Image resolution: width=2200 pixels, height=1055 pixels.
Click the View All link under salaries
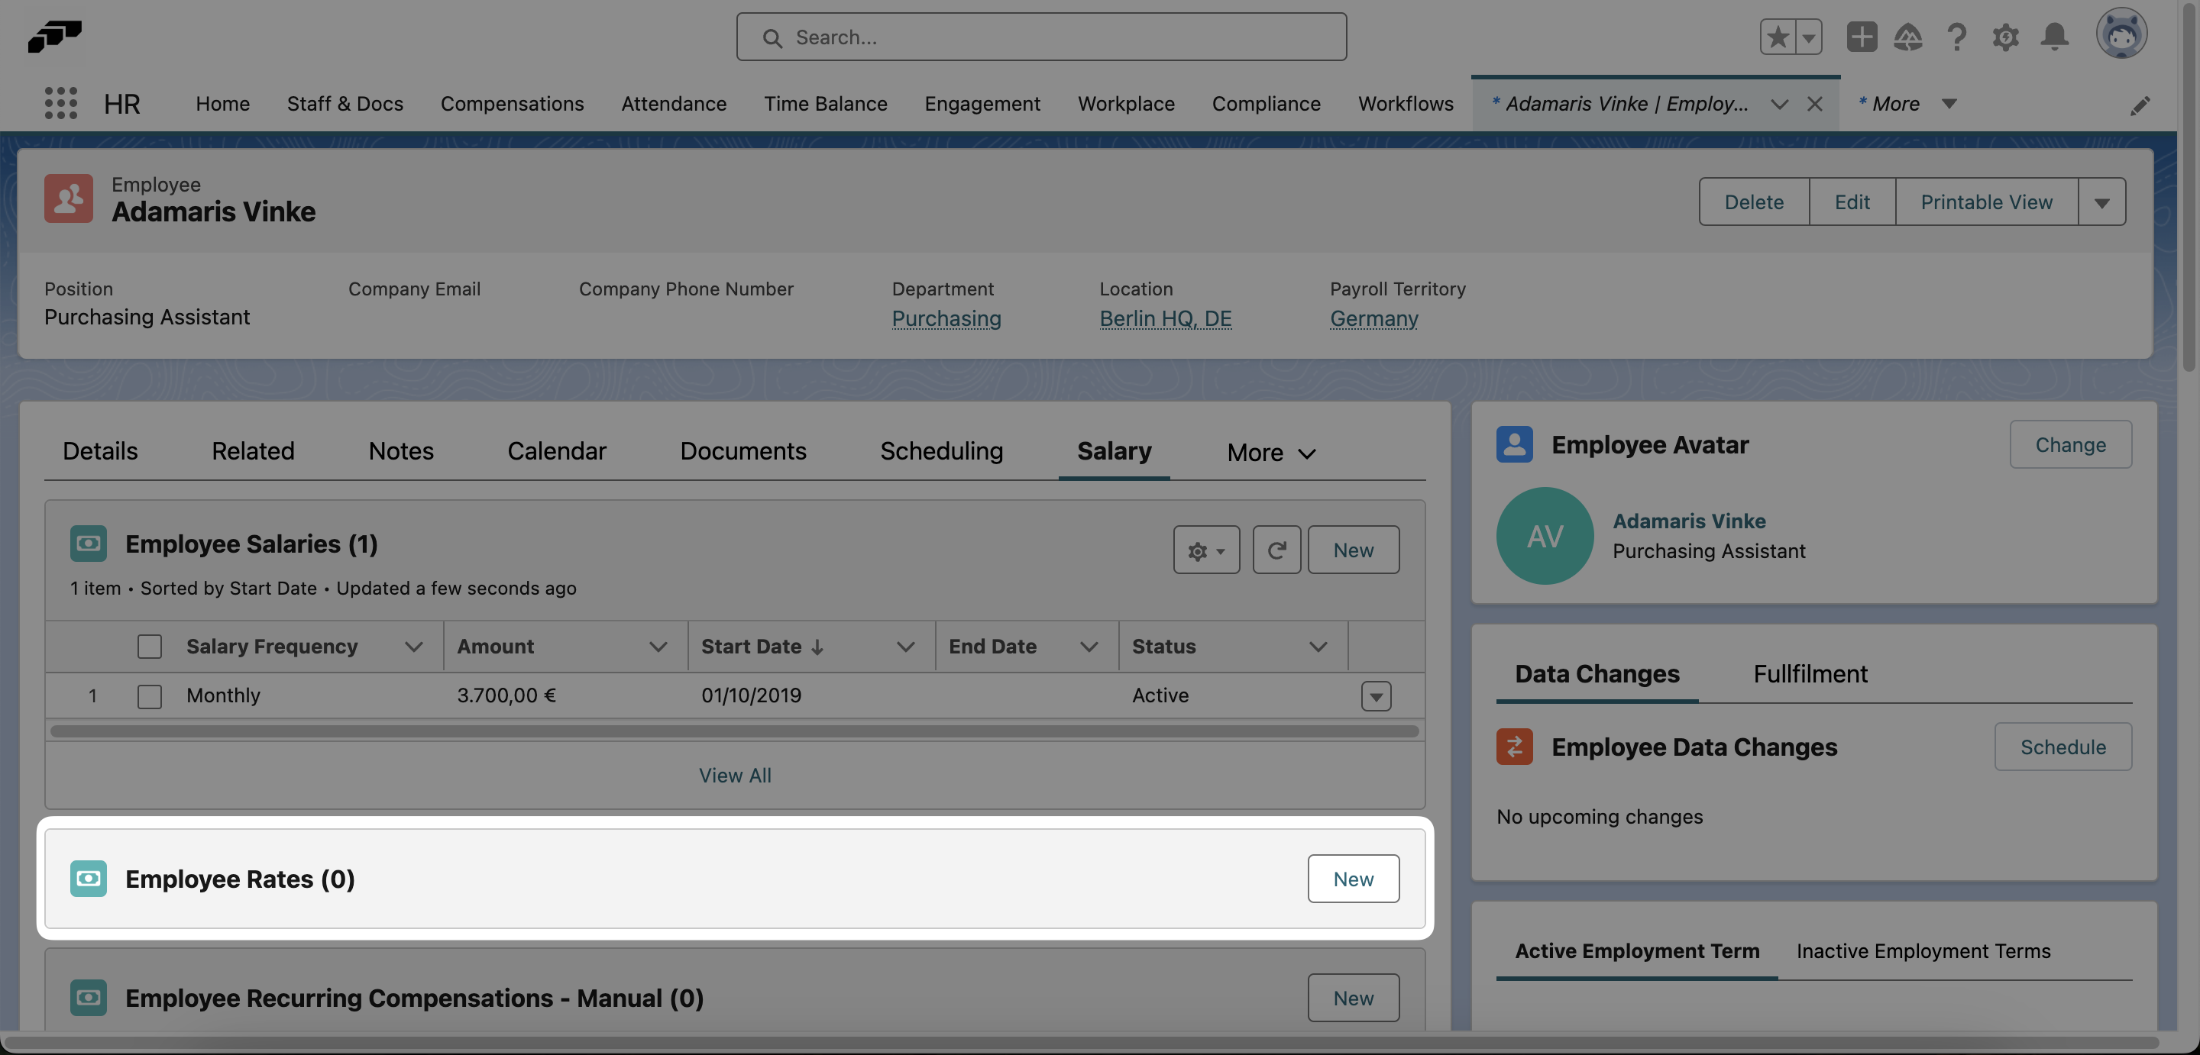point(734,775)
